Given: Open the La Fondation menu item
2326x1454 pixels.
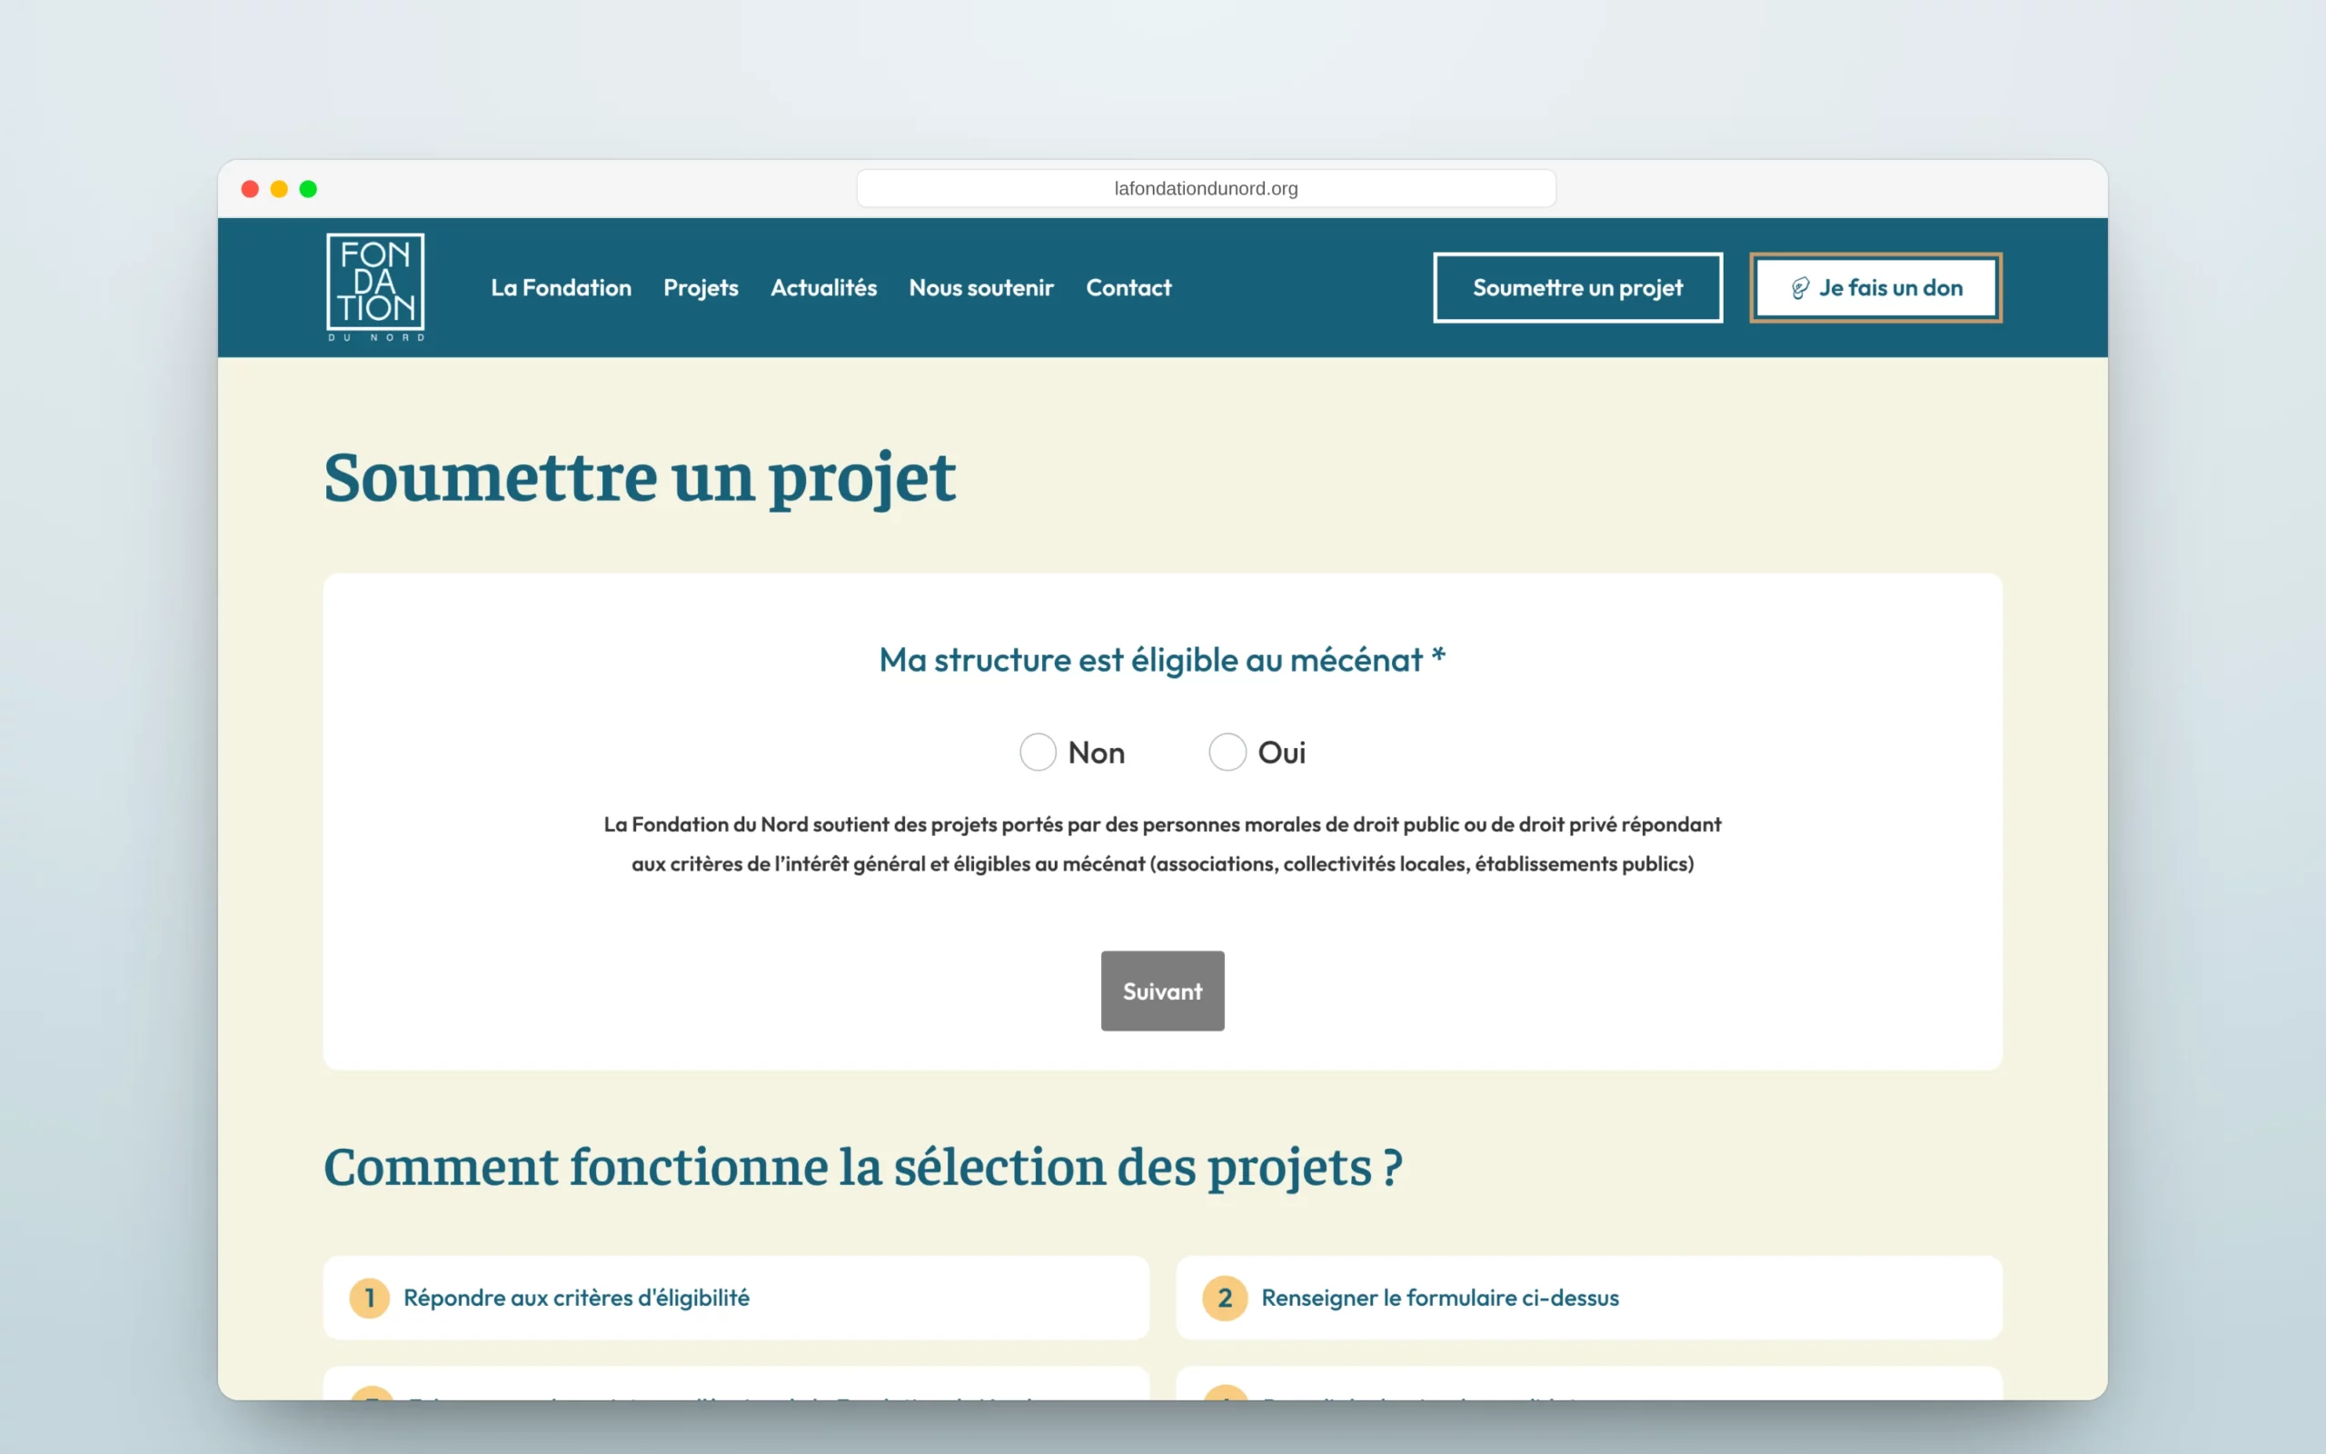Looking at the screenshot, I should pyautogui.click(x=562, y=287).
